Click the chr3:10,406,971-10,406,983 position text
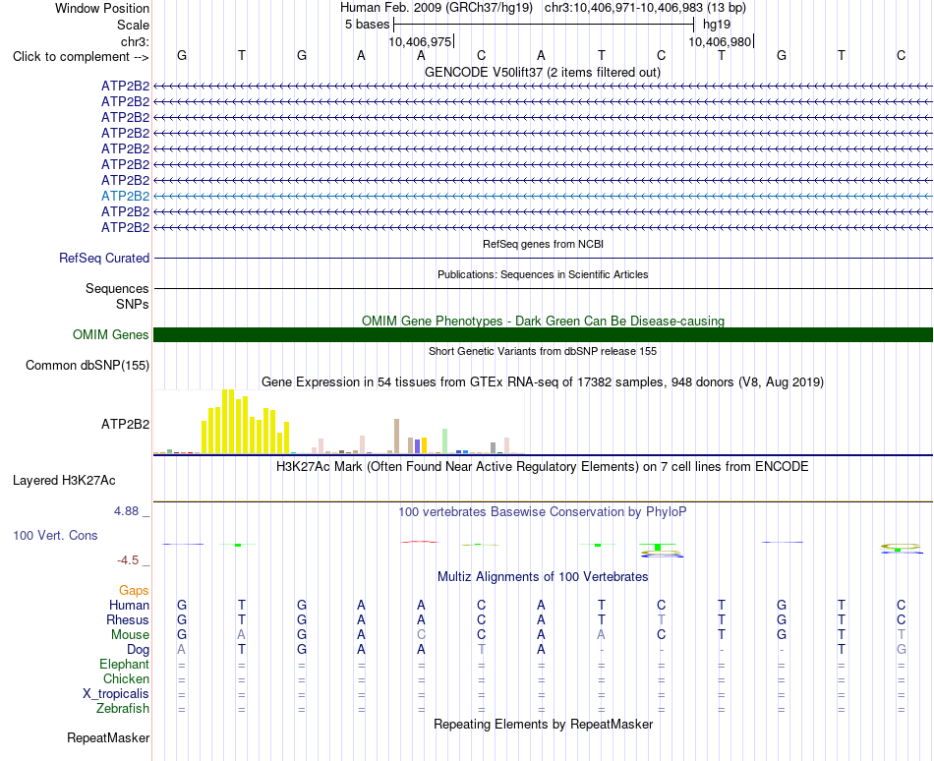 click(x=645, y=8)
